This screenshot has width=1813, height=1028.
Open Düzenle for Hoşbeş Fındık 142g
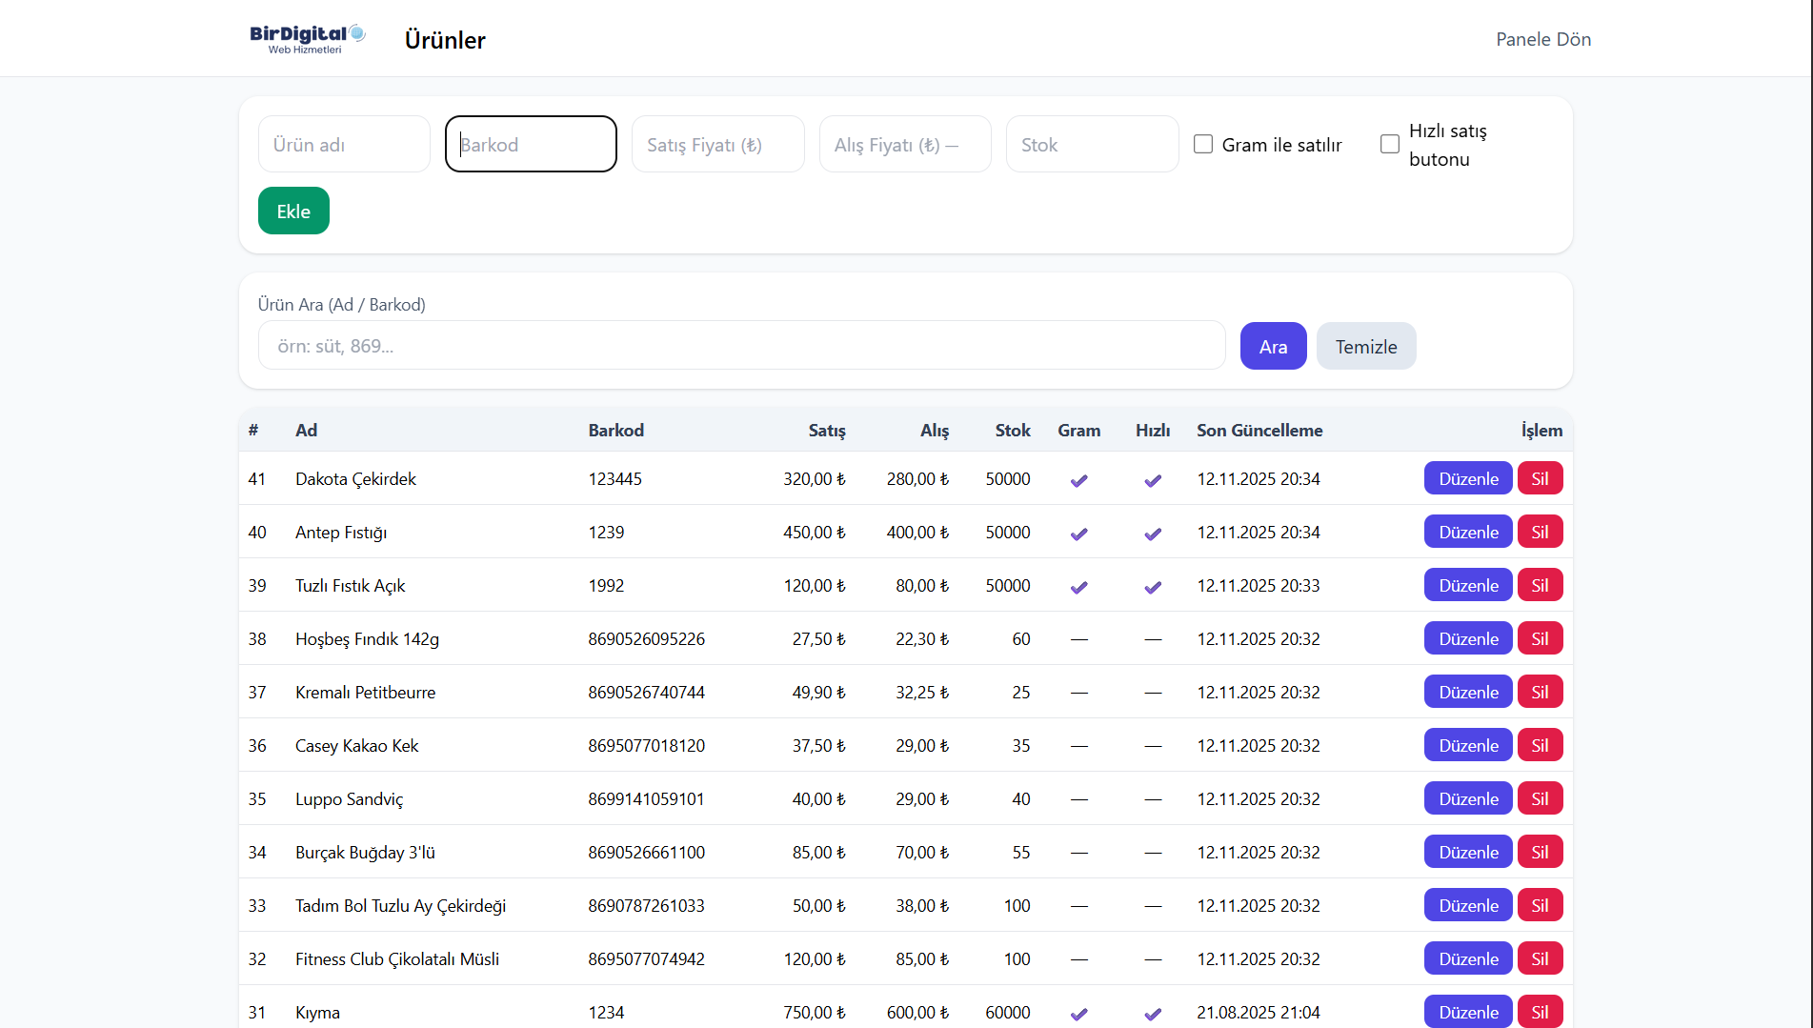(1467, 638)
